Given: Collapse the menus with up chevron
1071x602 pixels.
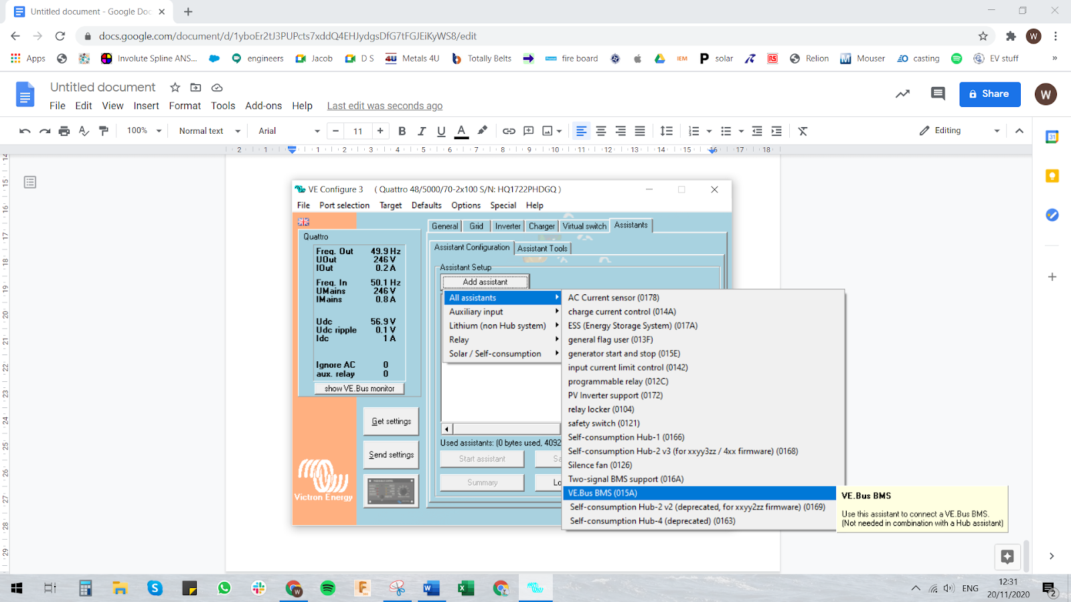Looking at the screenshot, I should [1019, 131].
